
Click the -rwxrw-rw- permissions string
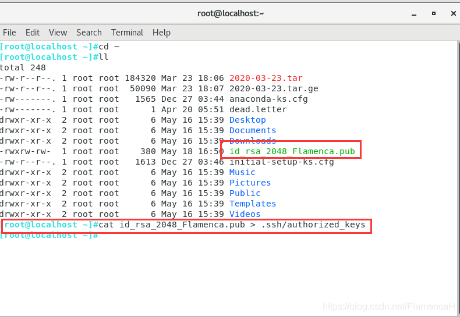tap(25, 151)
